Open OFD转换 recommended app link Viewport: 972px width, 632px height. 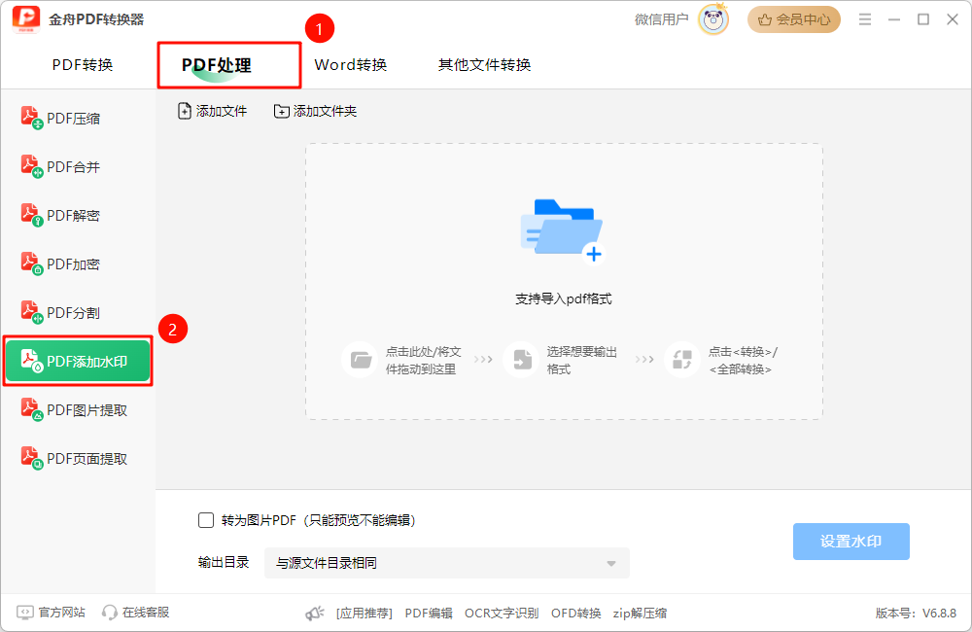click(x=575, y=614)
